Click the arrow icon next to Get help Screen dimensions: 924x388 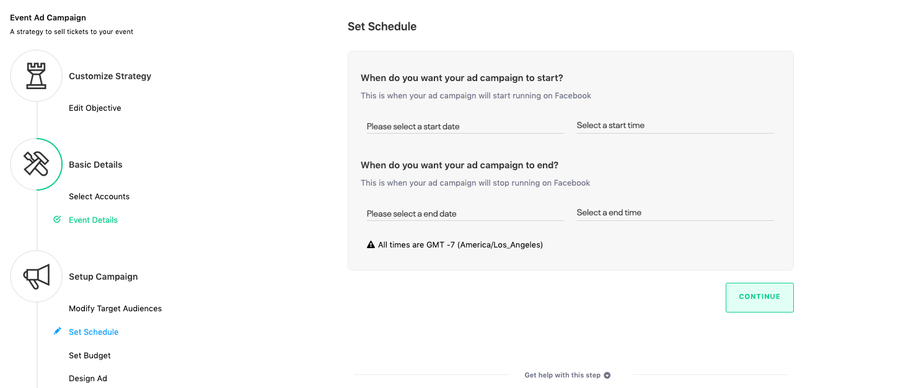point(607,375)
